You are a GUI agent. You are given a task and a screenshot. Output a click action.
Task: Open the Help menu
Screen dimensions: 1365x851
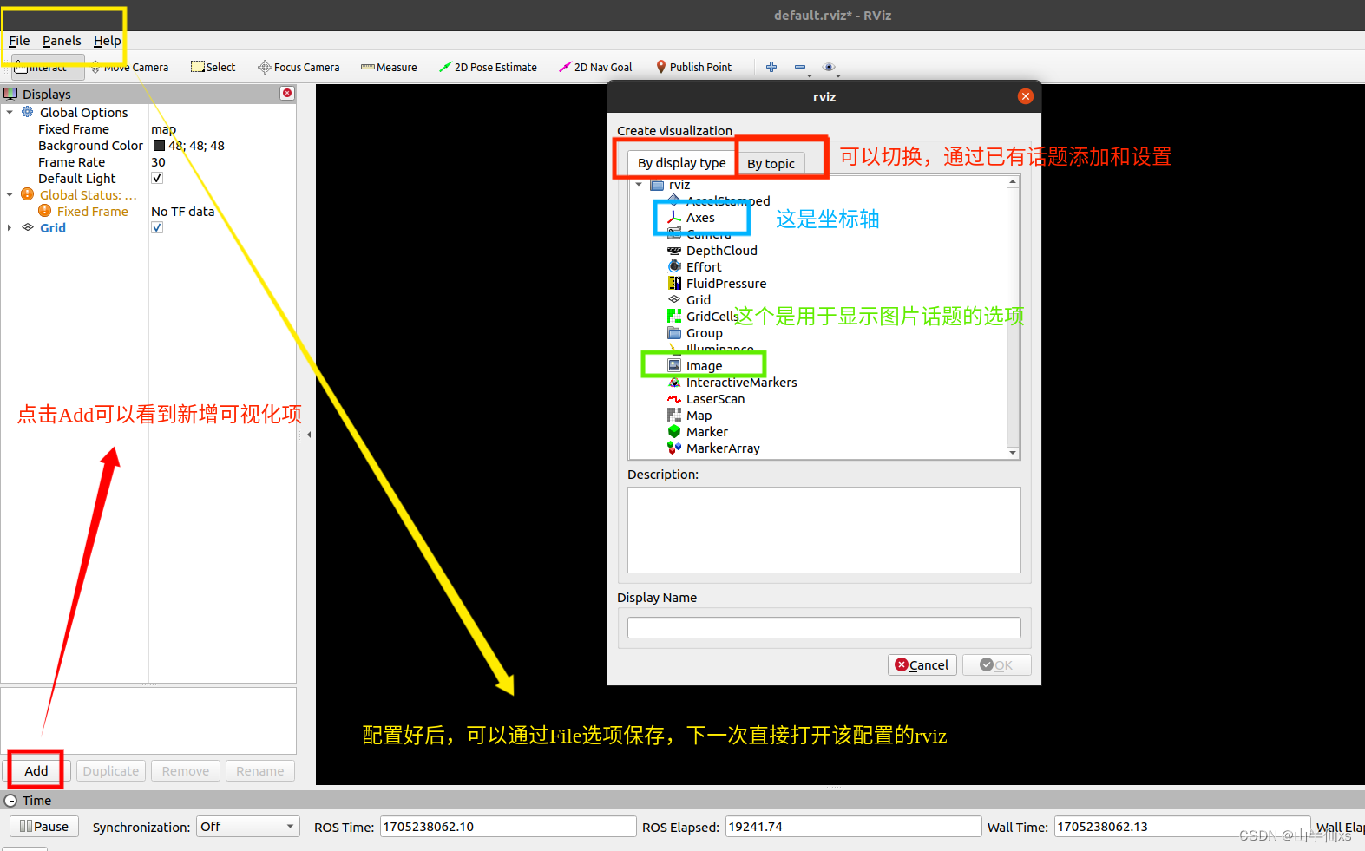point(108,41)
